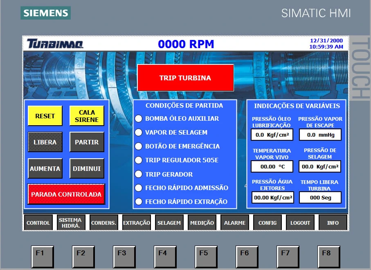Open the CONFIG screen

click(268, 223)
